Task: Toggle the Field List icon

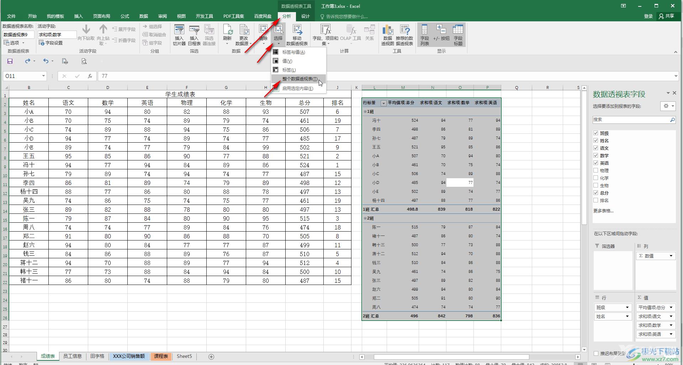Action: coord(424,35)
